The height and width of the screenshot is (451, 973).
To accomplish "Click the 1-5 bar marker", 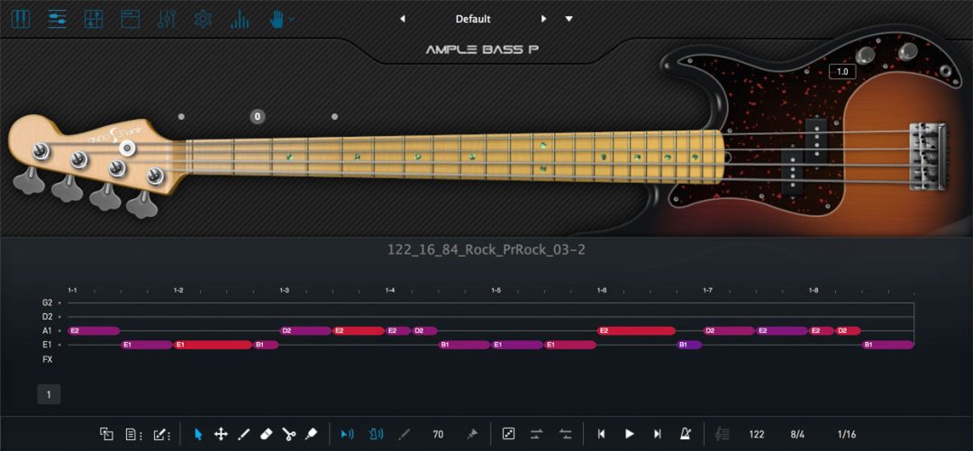I will click(496, 291).
